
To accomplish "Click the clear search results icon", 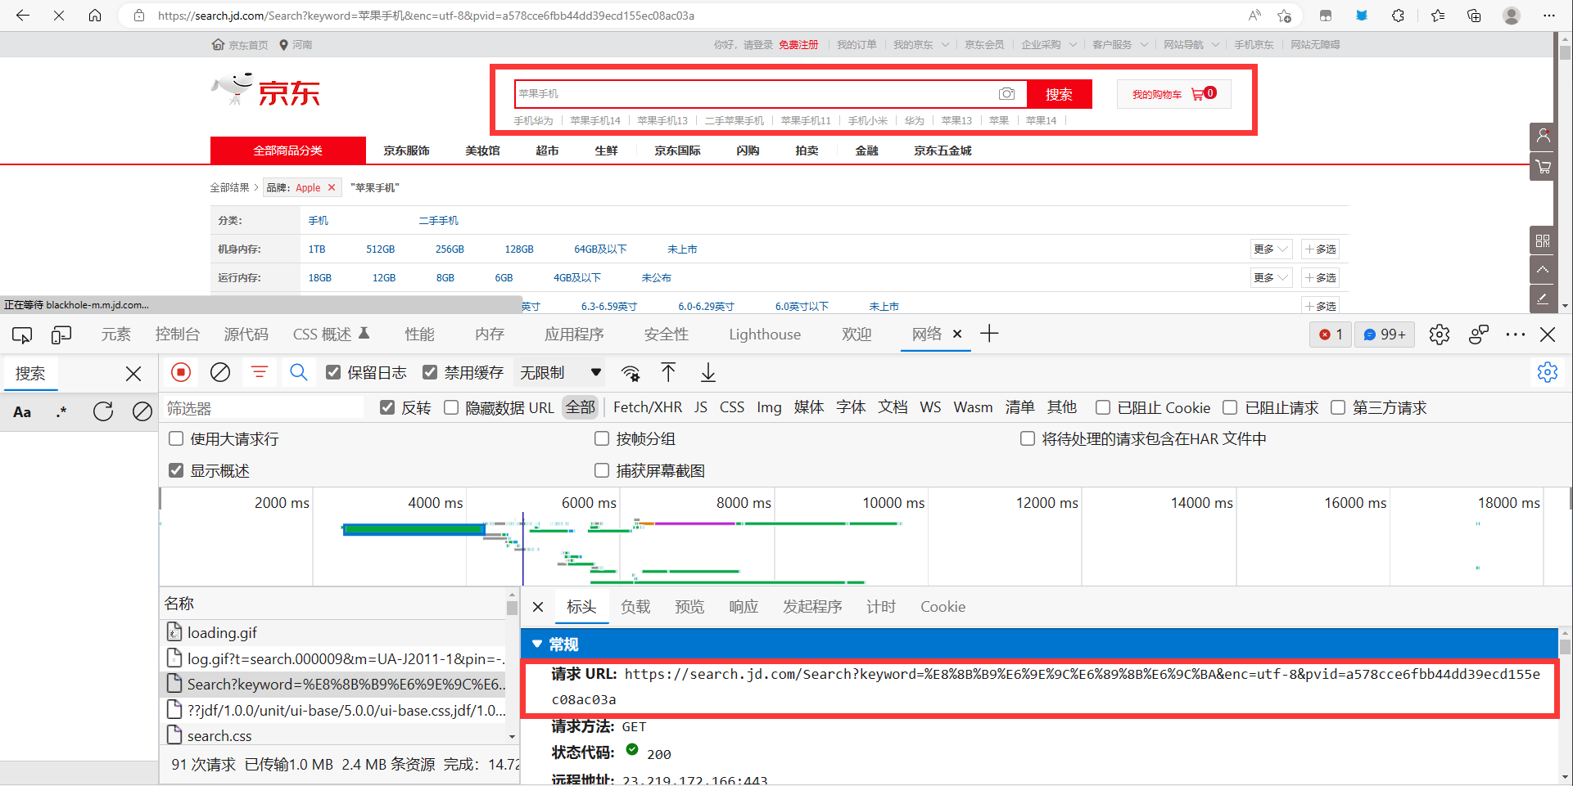I will [x=142, y=411].
